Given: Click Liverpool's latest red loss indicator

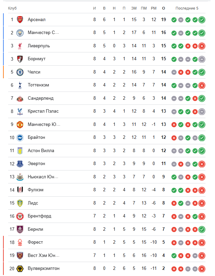Looking at the screenshot, I should [x=202, y=46].
